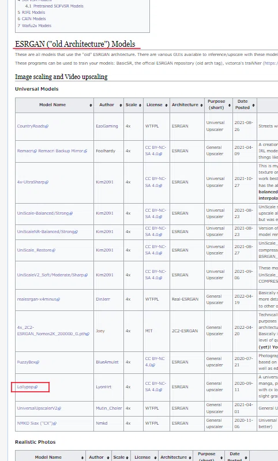Sort Realistic Photos table by Scale arrows
This screenshot has height=461, width=278.
(127, 458)
